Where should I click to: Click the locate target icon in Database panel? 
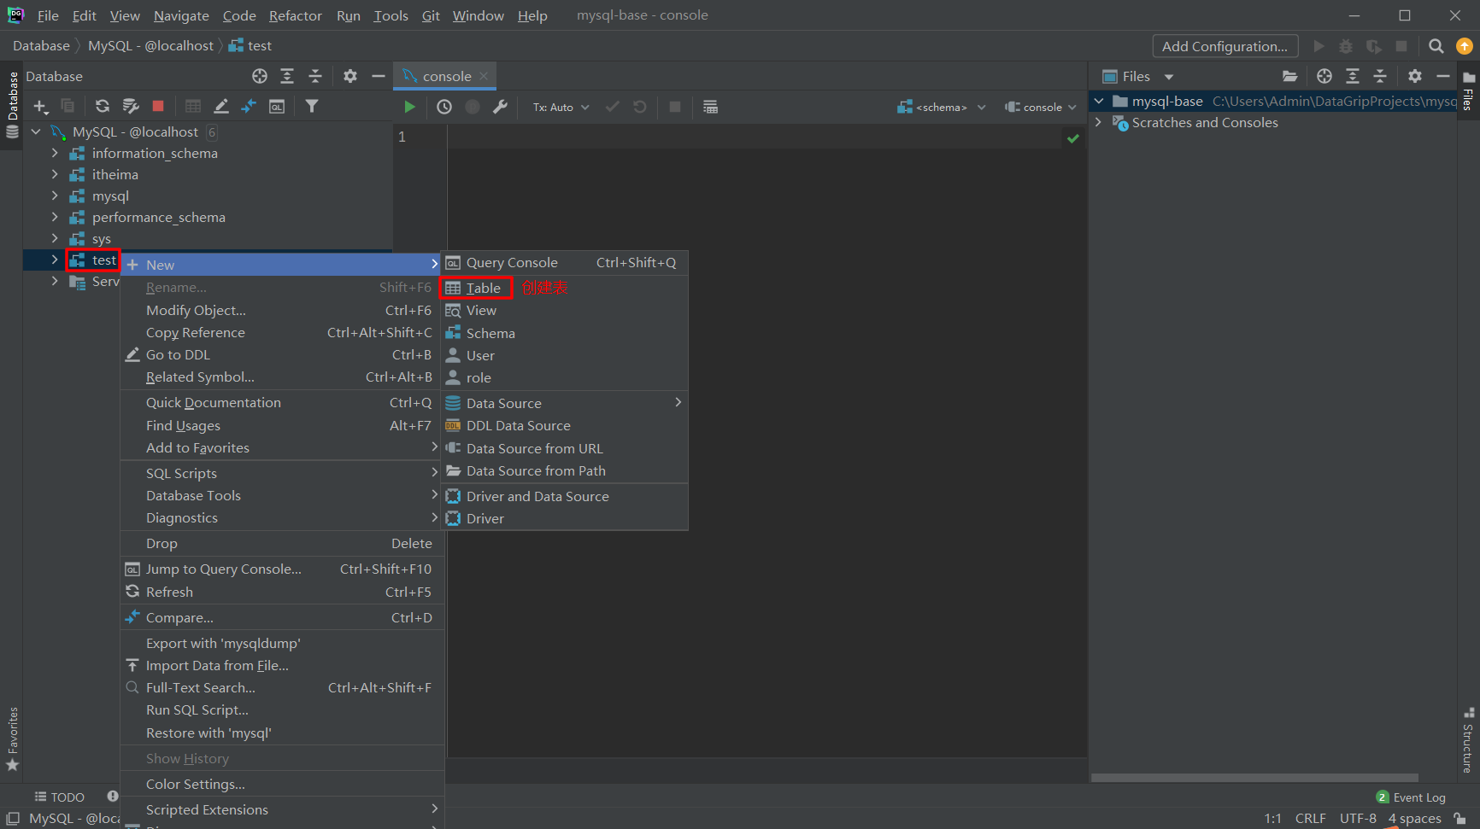260,76
